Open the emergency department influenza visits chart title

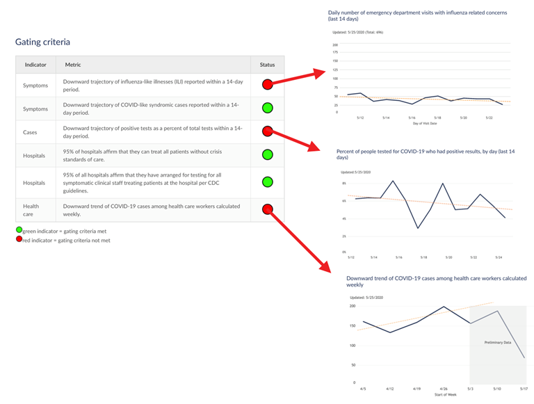pyautogui.click(x=417, y=16)
